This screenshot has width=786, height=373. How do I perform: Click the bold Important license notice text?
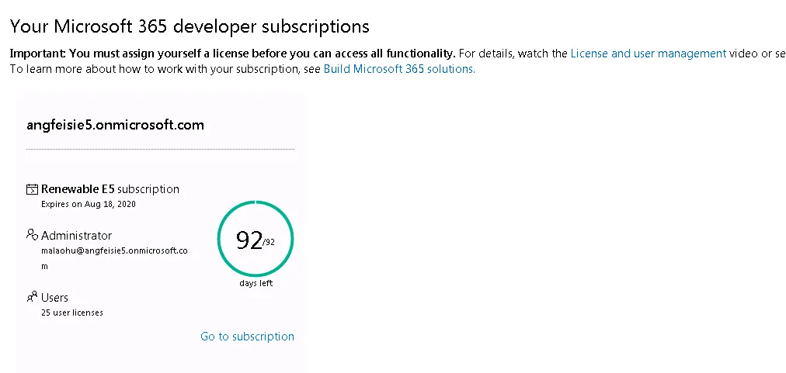click(x=231, y=54)
